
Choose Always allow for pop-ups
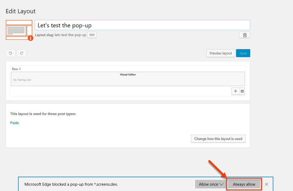pos(244,184)
